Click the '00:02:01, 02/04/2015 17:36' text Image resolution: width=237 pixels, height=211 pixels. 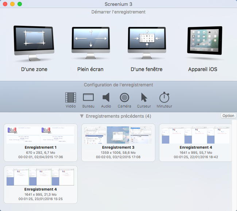[x=40, y=157]
